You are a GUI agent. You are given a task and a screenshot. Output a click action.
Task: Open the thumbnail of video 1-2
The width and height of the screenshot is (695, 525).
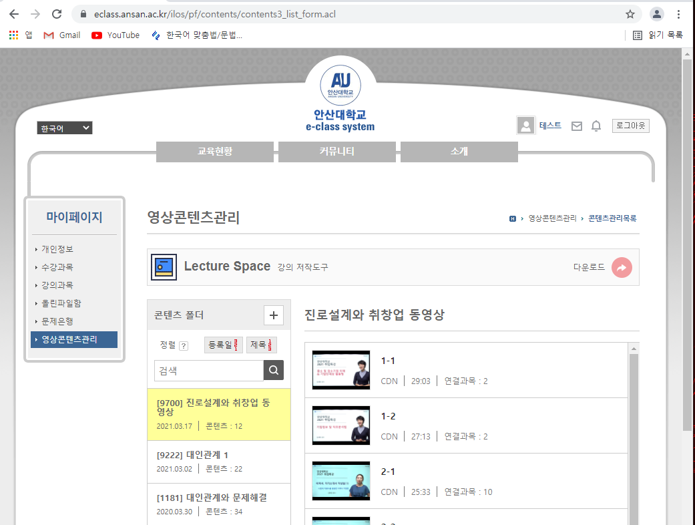coord(341,425)
